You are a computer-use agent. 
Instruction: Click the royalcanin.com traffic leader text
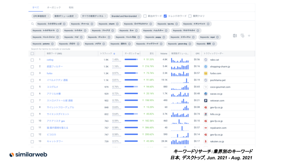218,128
